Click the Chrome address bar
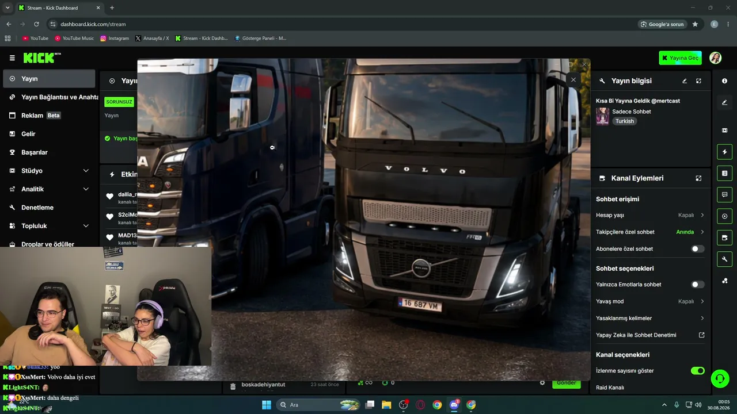Viewport: 737px width, 414px height. [340, 24]
